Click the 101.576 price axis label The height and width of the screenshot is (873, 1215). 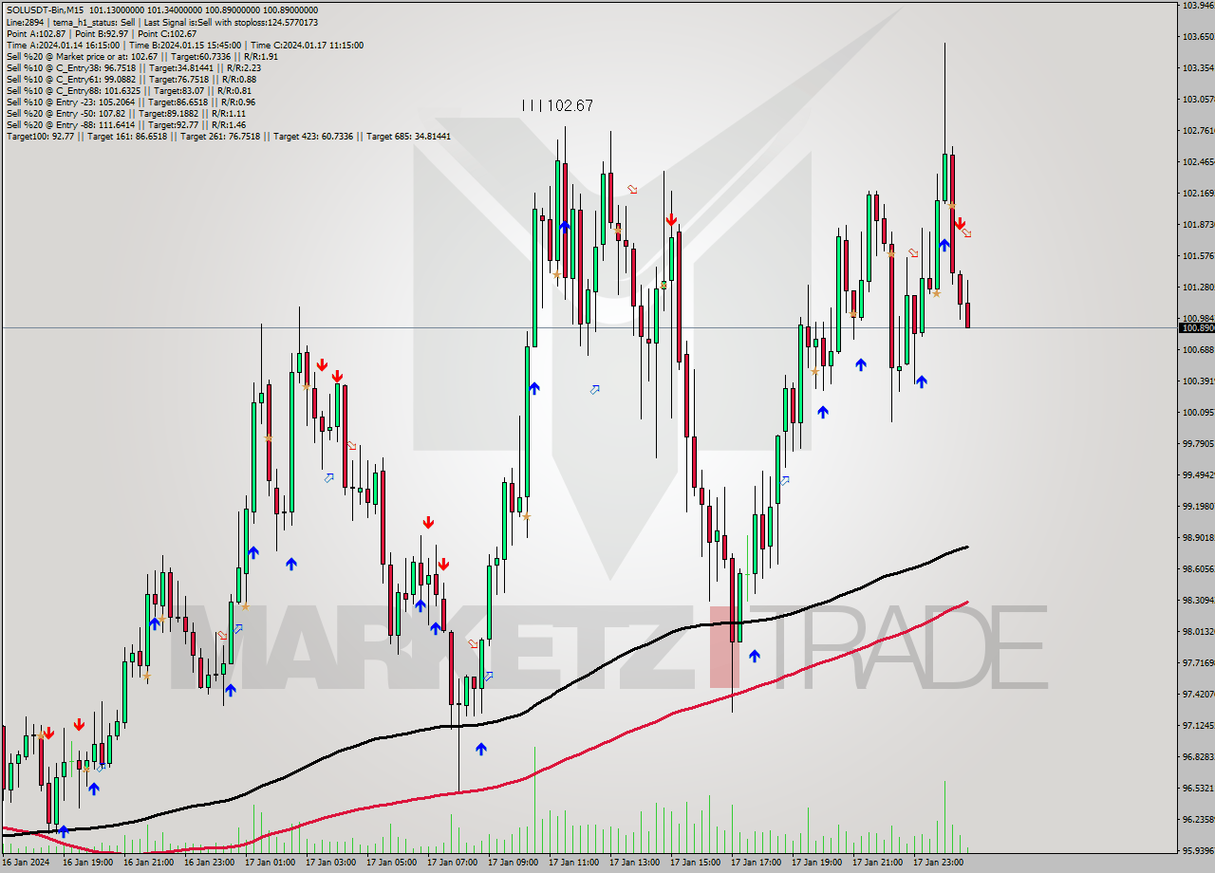click(1198, 255)
